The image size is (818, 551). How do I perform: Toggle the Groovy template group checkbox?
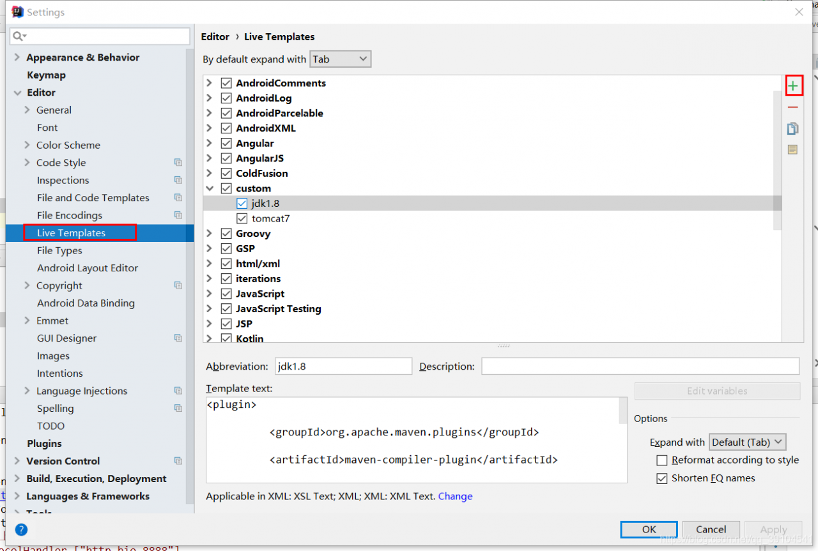click(226, 234)
